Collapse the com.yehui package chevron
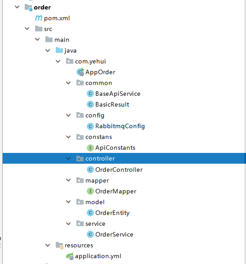Screen dimensions: 246x264 point(58,61)
